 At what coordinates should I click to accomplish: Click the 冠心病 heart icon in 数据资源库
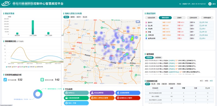tap(146, 25)
